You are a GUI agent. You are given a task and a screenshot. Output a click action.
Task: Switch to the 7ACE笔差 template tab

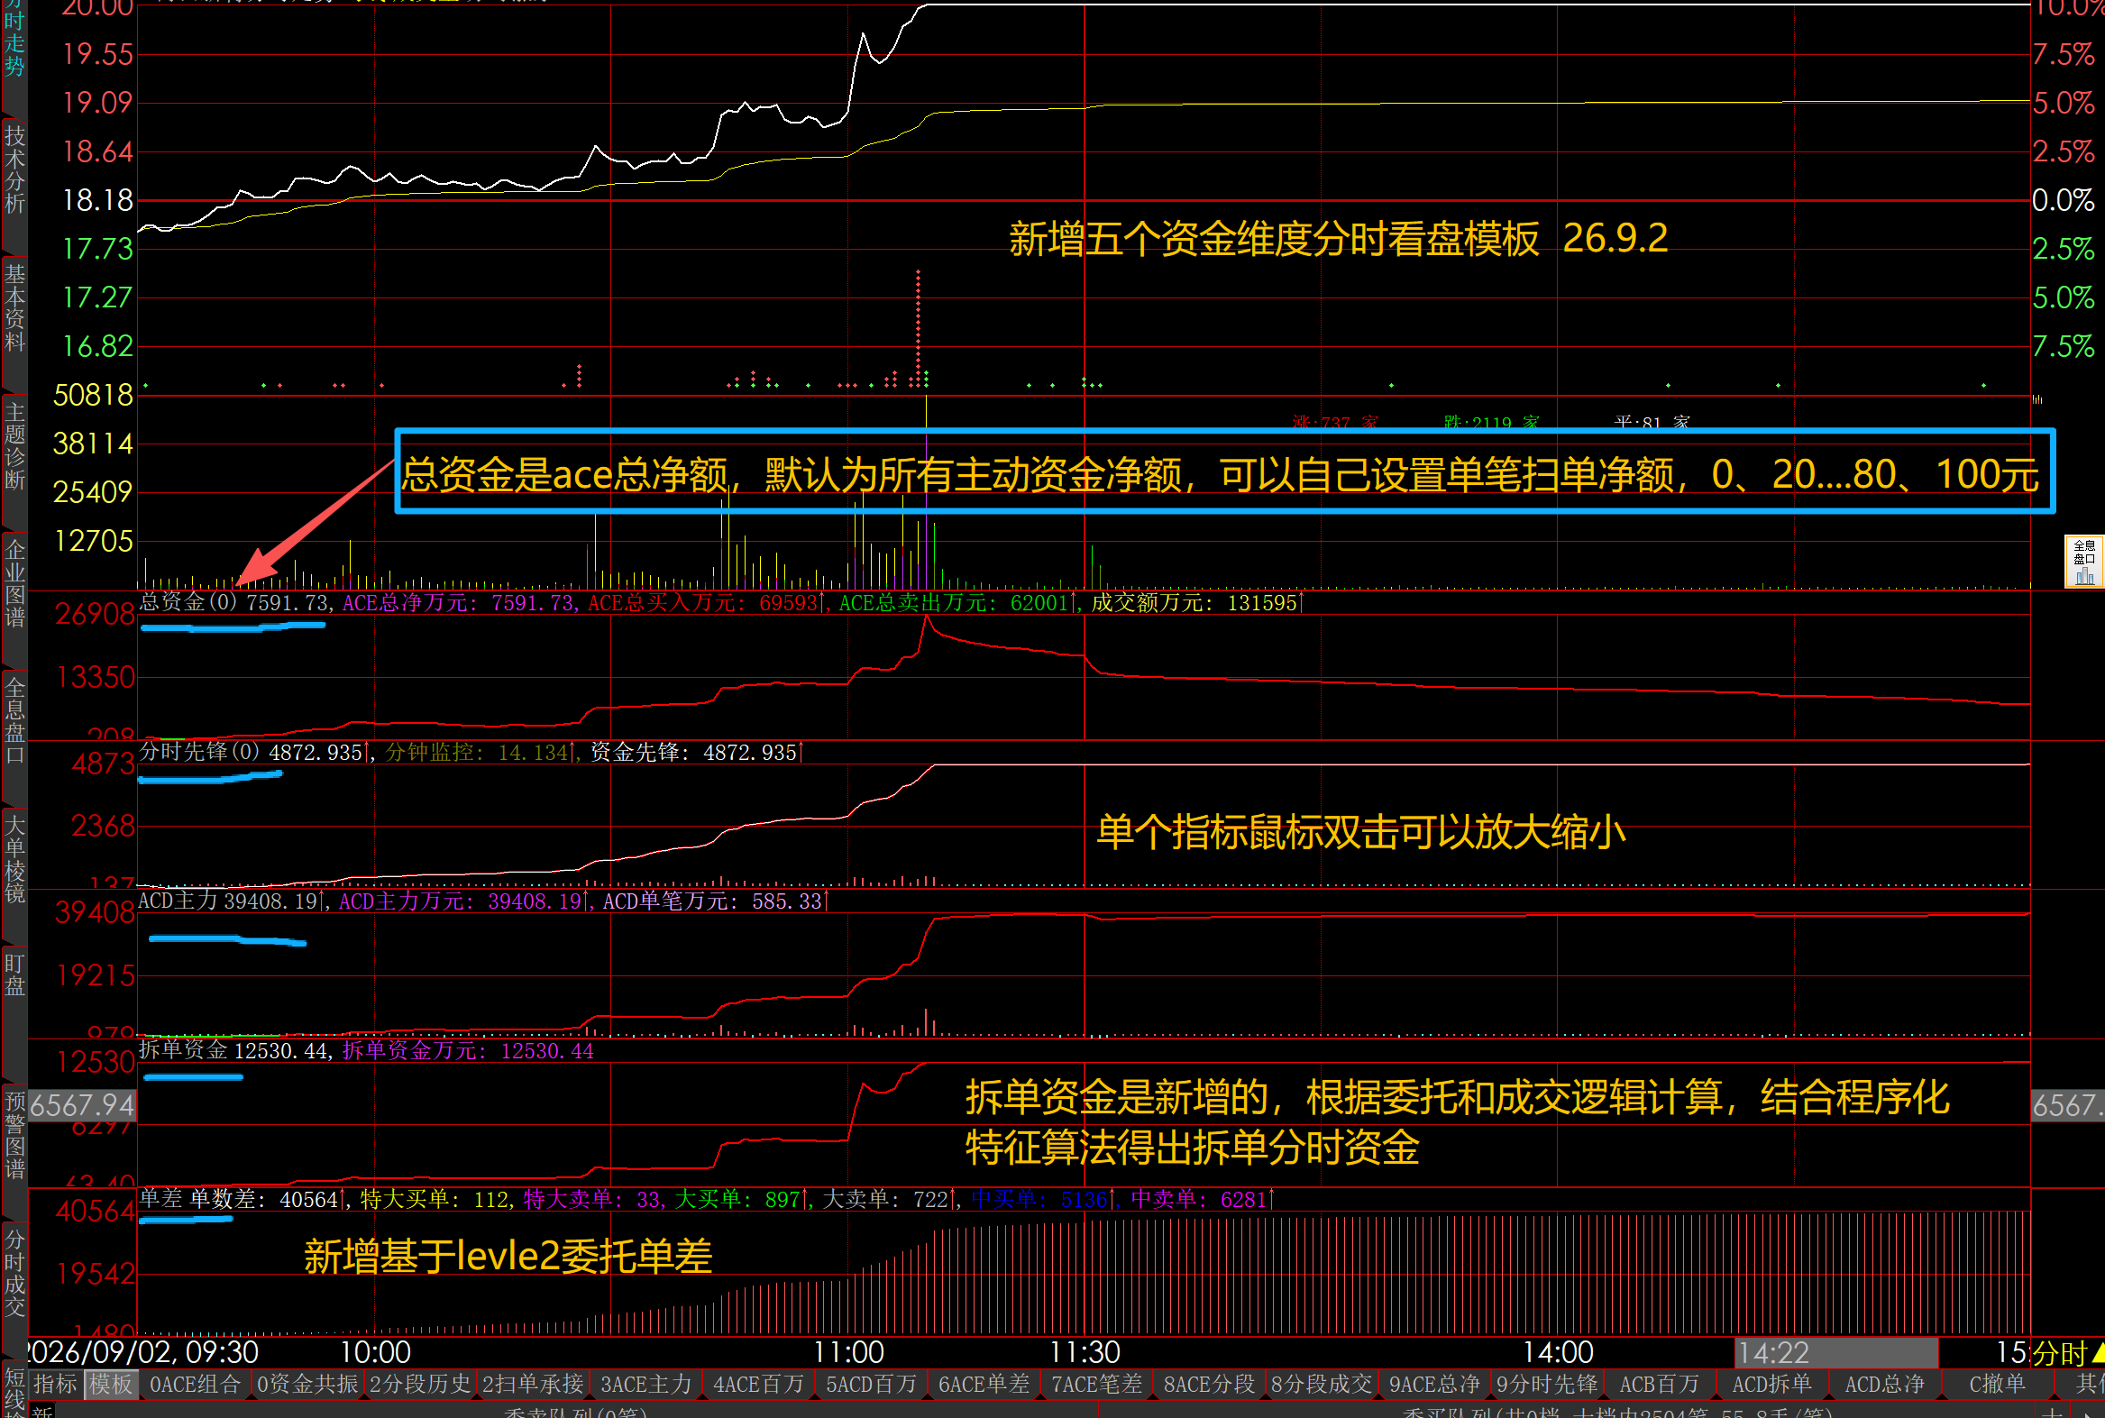click(x=1096, y=1384)
